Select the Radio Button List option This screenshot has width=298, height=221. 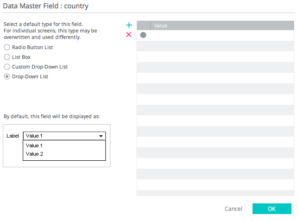pos(7,47)
